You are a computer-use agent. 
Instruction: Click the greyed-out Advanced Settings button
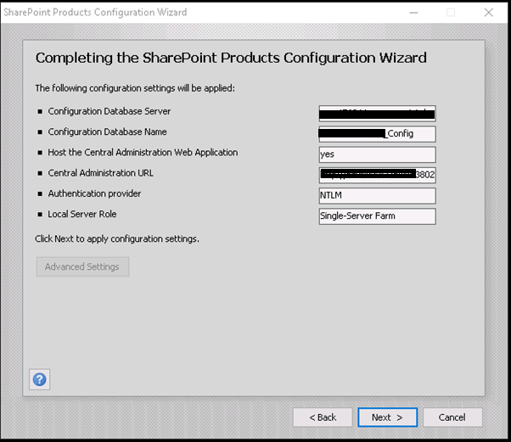[83, 266]
